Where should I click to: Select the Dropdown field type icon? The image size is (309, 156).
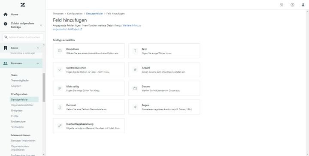[x=60, y=51]
